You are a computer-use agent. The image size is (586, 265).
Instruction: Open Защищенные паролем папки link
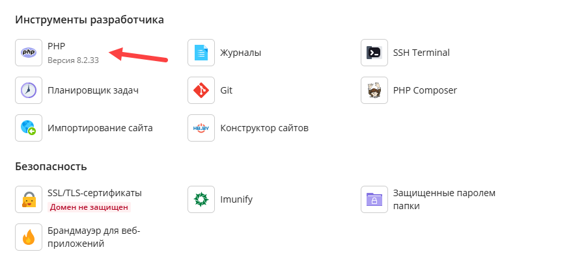[444, 199]
